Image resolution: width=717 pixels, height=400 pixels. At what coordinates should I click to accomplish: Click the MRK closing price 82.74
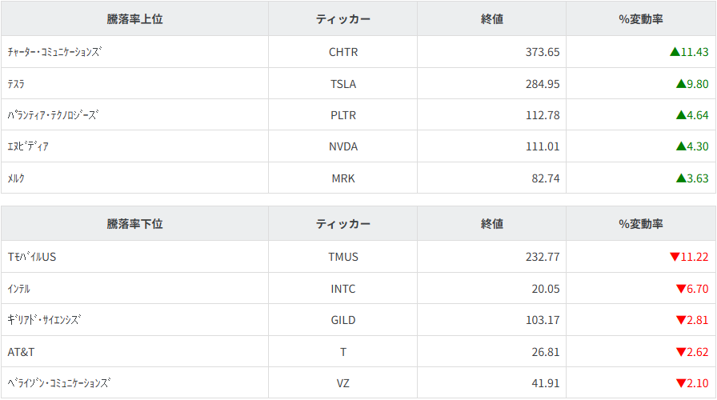coord(543,178)
